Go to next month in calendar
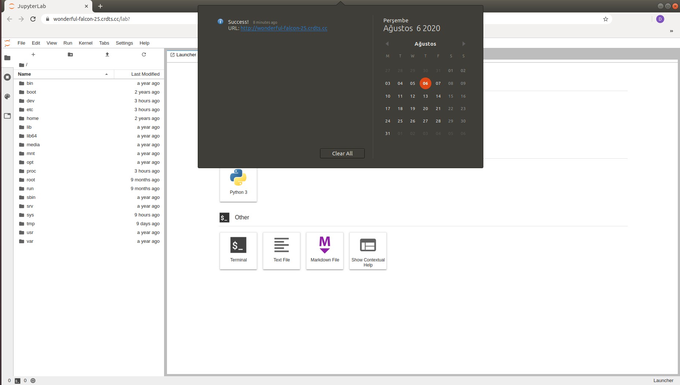This screenshot has height=385, width=680. coord(464,44)
